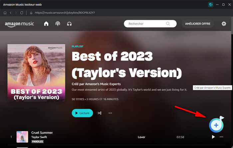This screenshot has height=148, width=233.
Task: Navigate forward with forward arrow
Action: (16, 13)
